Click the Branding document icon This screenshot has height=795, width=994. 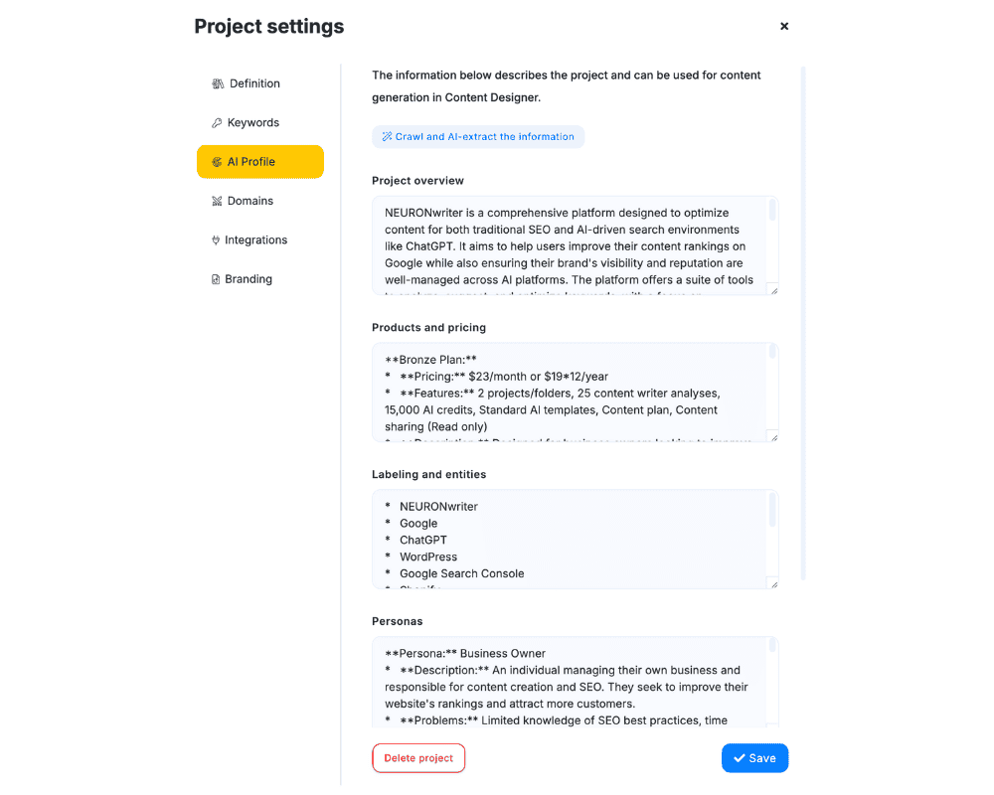216,280
